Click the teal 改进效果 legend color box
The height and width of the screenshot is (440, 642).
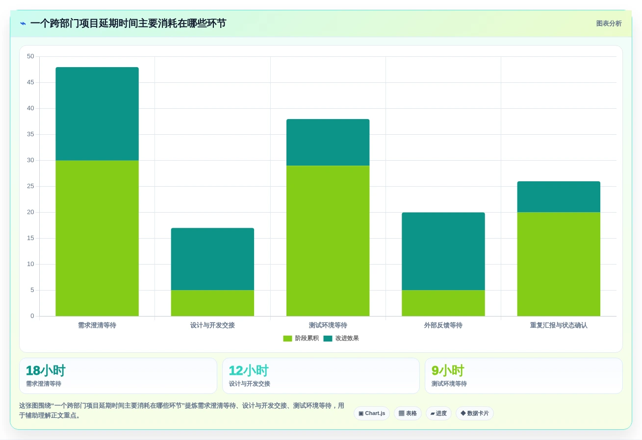pyautogui.click(x=328, y=339)
